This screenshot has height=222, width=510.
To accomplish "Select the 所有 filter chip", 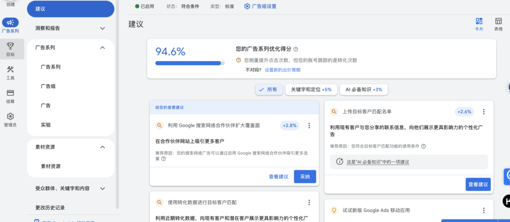I will [268, 89].
